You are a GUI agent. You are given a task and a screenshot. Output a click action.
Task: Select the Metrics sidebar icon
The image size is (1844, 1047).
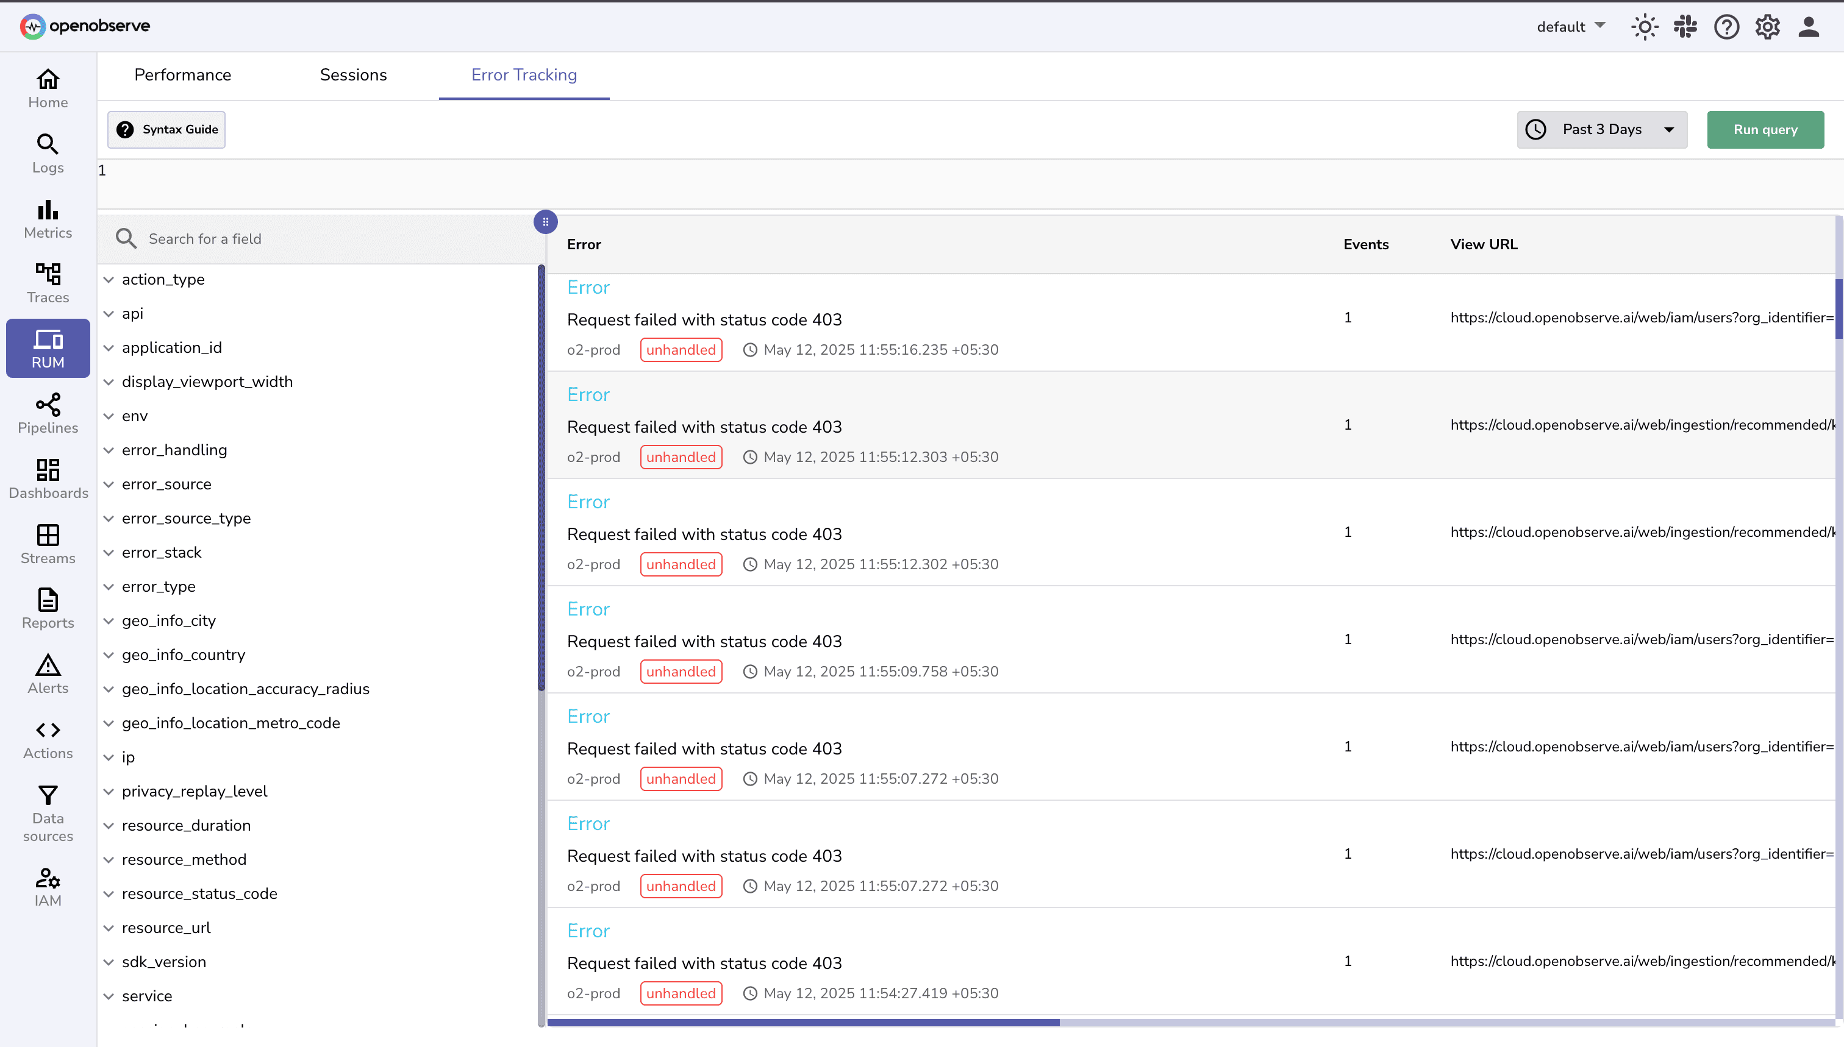tap(47, 219)
